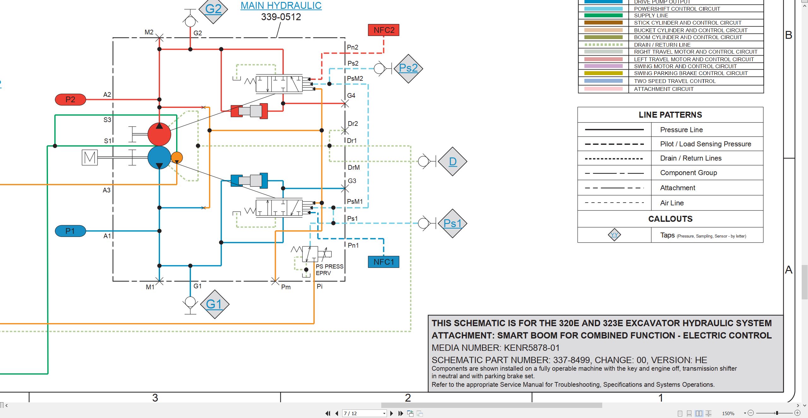The width and height of the screenshot is (808, 418).
Task: Click the vertical scrollbar thumb
Action: 805,282
